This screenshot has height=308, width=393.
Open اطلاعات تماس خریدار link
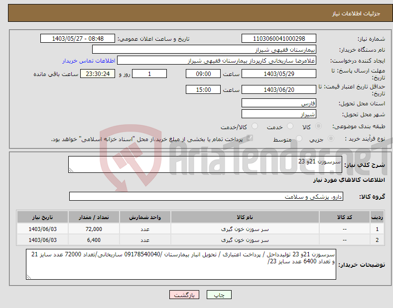point(89,61)
